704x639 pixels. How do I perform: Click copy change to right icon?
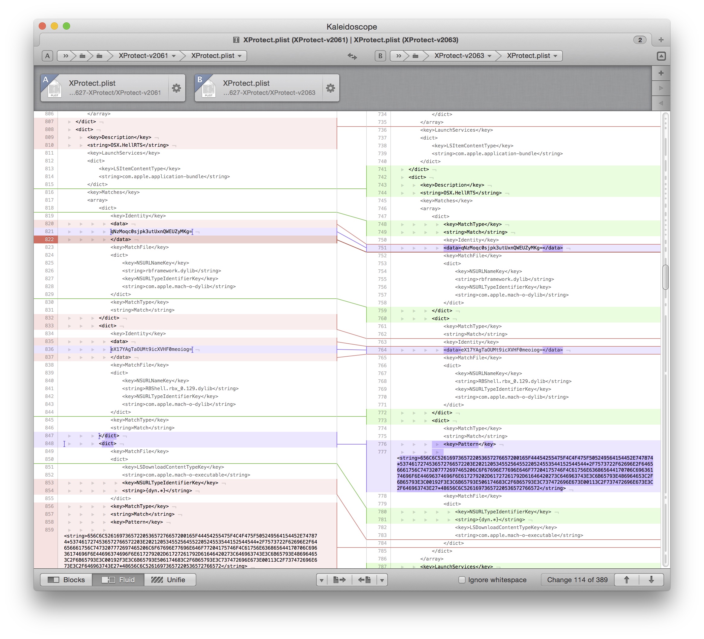tap(339, 580)
